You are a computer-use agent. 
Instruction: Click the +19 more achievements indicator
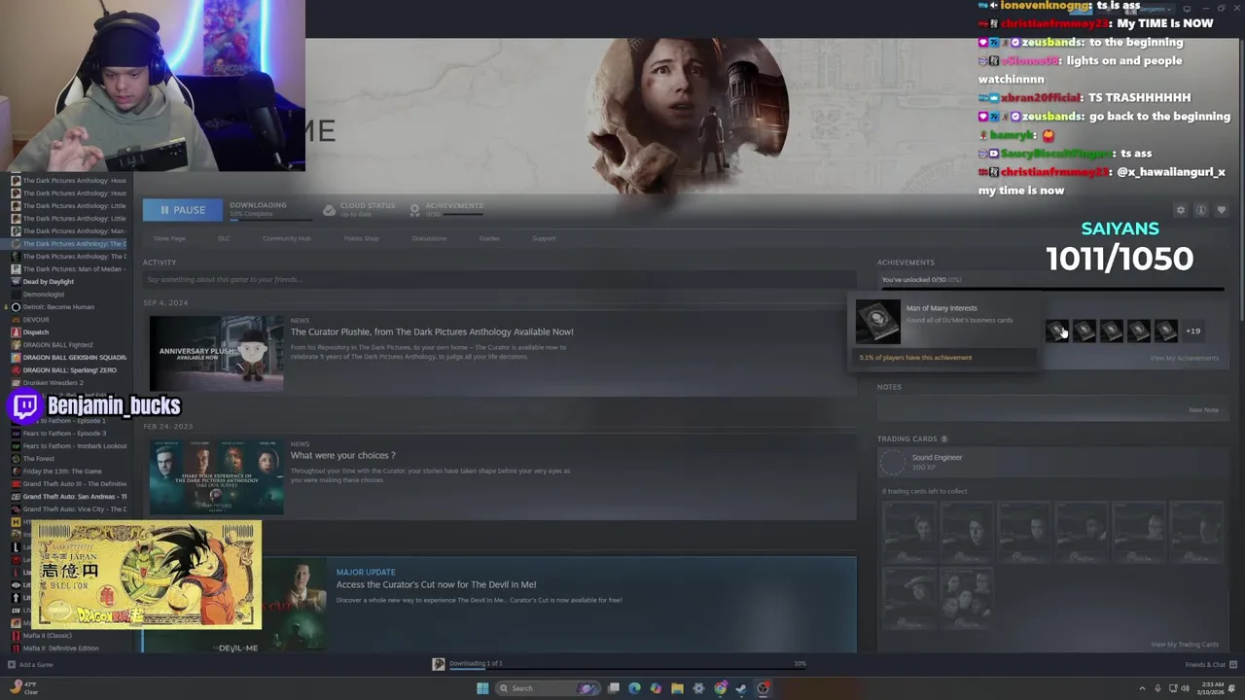[x=1192, y=331]
